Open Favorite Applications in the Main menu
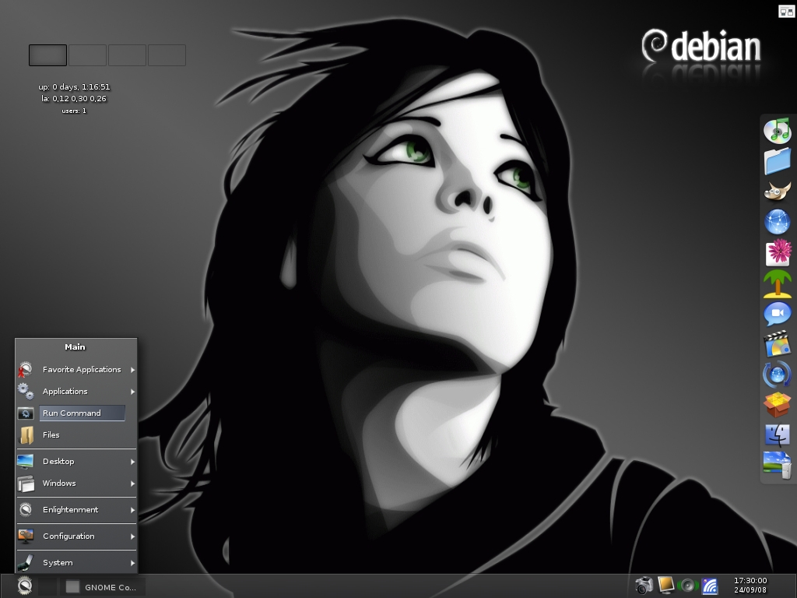The height and width of the screenshot is (598, 797). click(76, 370)
